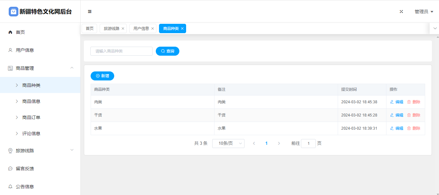This screenshot has width=439, height=195.
Task: Go to next page arrow
Action: [279, 144]
